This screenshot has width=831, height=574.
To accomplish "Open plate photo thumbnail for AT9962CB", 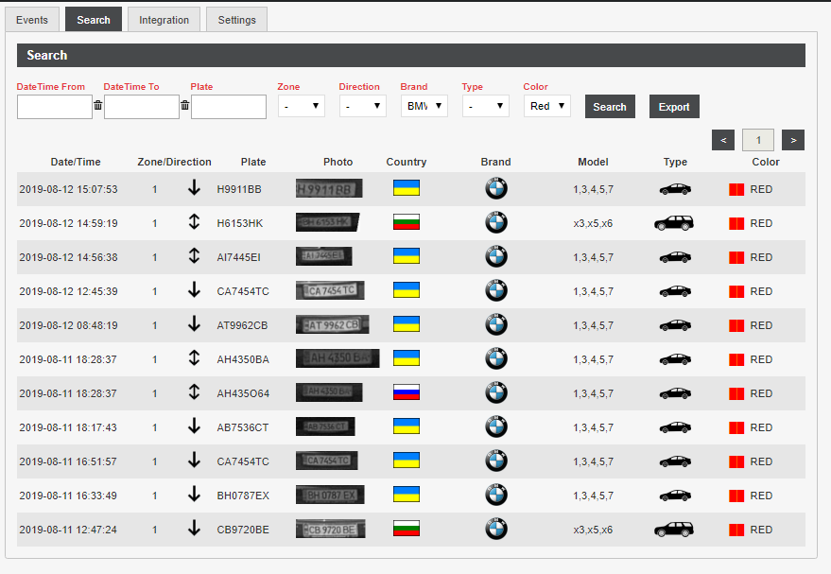I will point(332,324).
